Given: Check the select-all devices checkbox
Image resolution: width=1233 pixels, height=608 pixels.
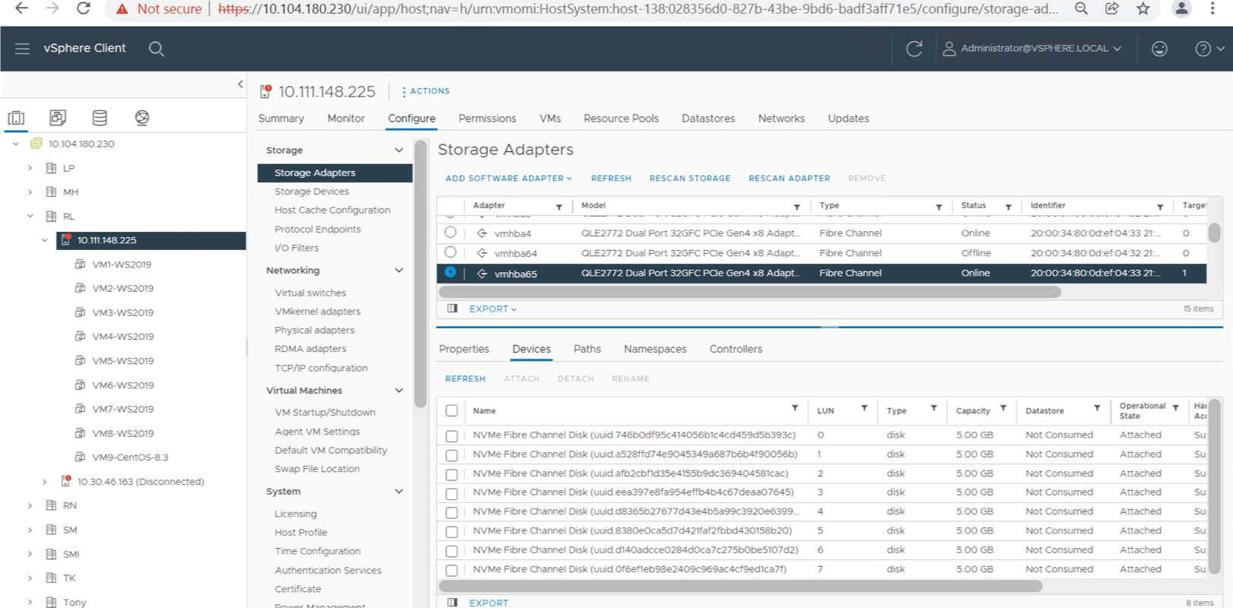Looking at the screenshot, I should (452, 410).
